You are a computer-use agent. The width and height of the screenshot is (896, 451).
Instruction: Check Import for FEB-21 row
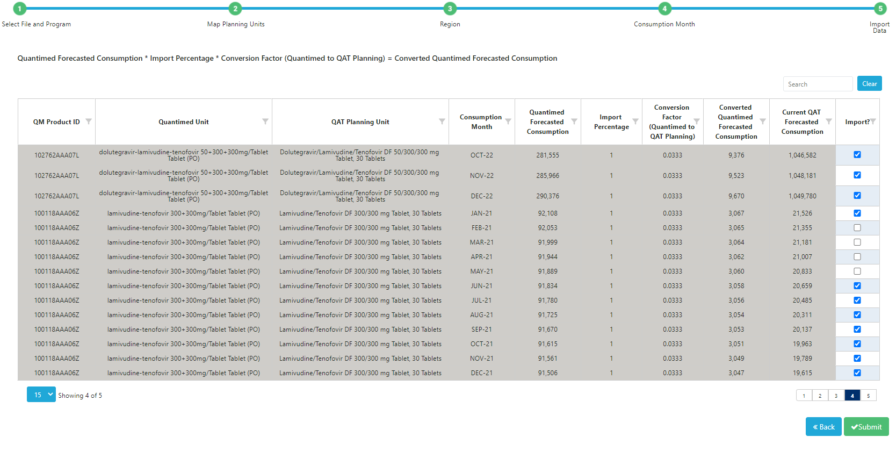point(857,228)
